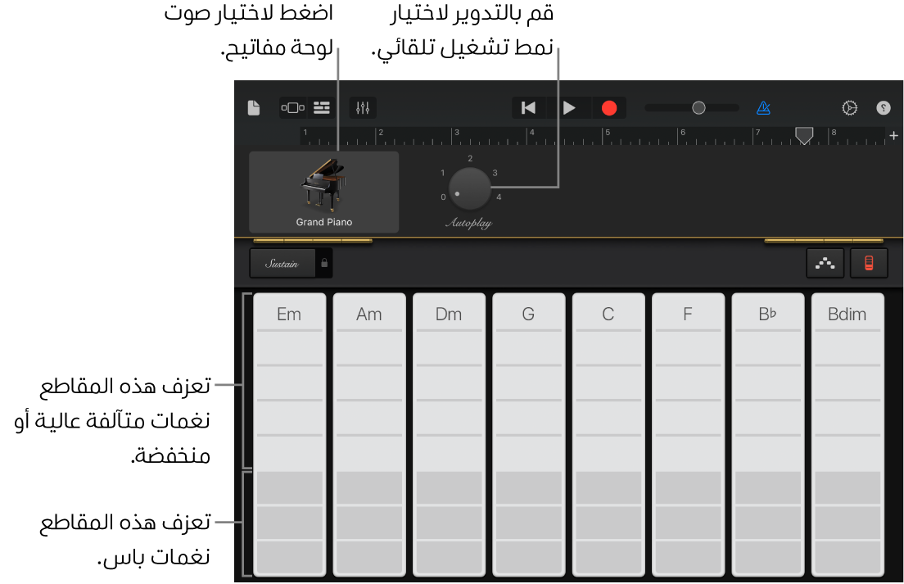Set Autoplay knob to position 4
Image resolution: width=904 pixels, height=584 pixels.
[x=499, y=197]
